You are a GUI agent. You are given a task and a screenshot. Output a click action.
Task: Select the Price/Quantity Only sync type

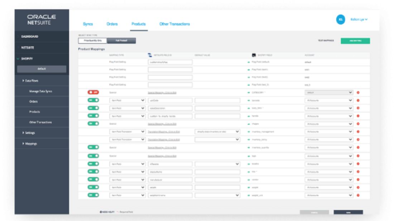[x=92, y=41]
